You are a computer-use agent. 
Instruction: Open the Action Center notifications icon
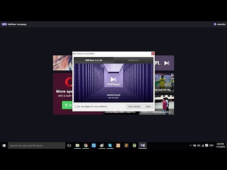tap(207, 145)
